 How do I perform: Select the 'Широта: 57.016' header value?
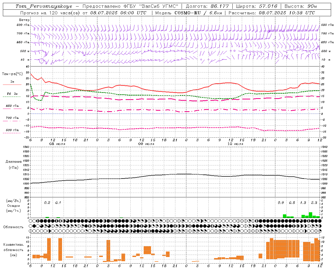256,6
